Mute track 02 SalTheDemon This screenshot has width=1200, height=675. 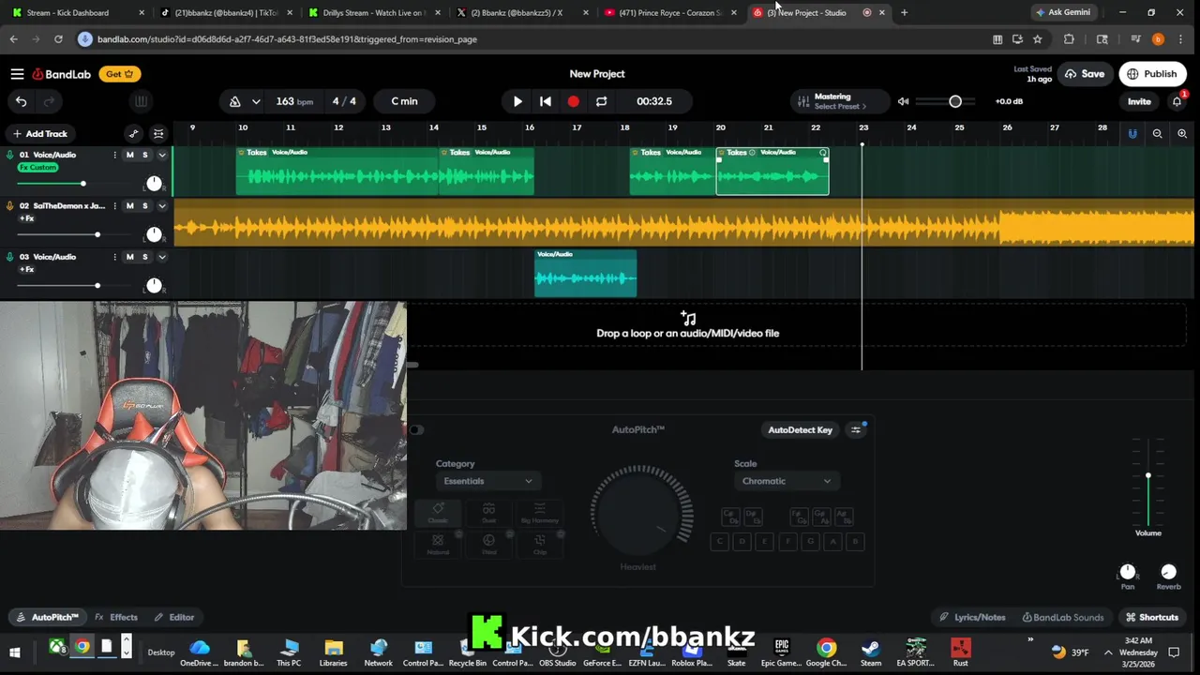(129, 205)
